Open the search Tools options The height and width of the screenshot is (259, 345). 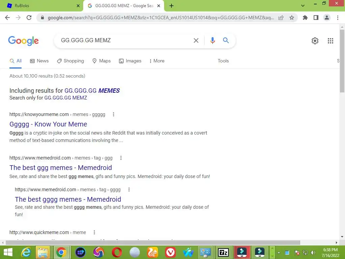(x=223, y=61)
